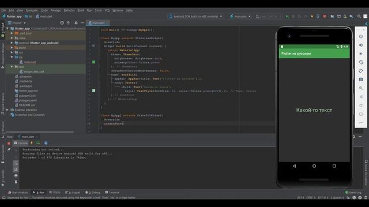Hide the Project panel with minus icon

82,23
